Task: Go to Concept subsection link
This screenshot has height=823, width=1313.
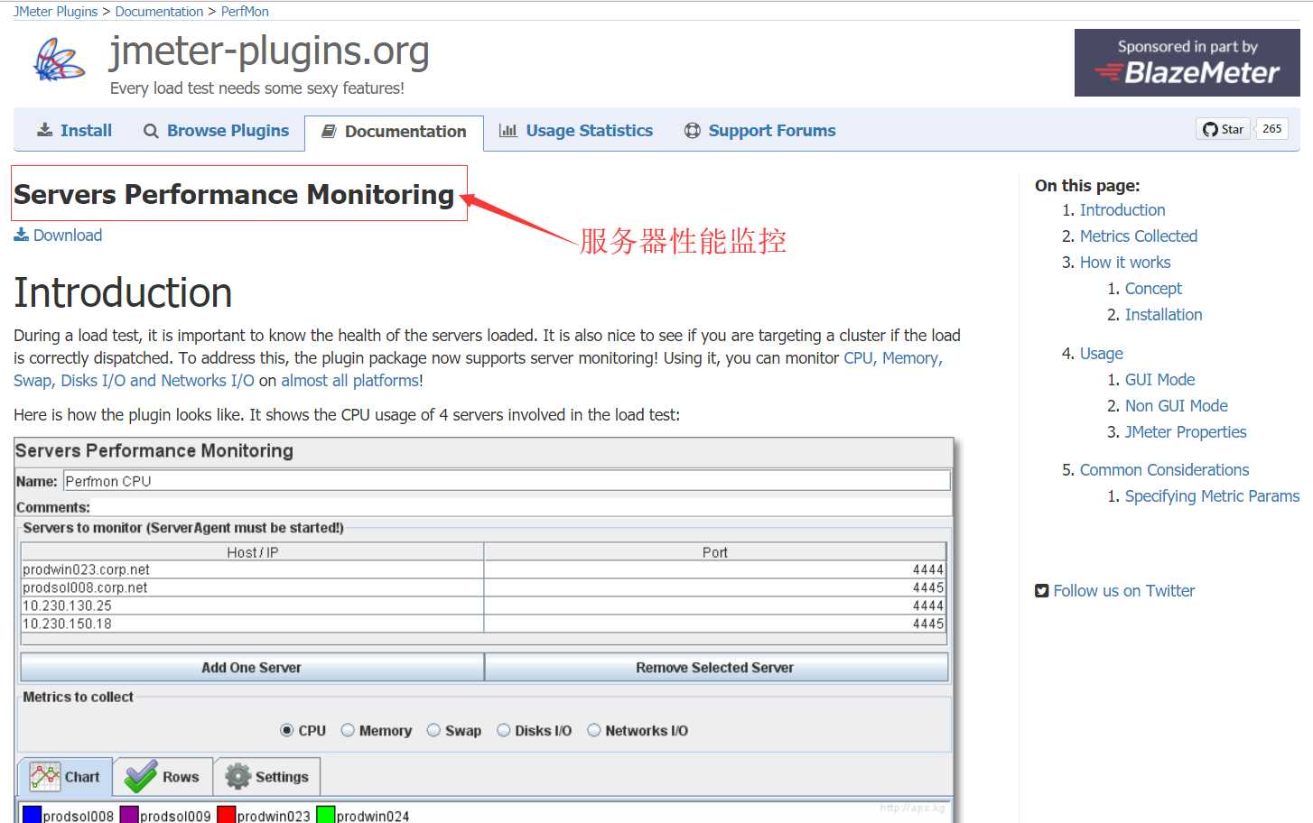Action: tap(1153, 289)
